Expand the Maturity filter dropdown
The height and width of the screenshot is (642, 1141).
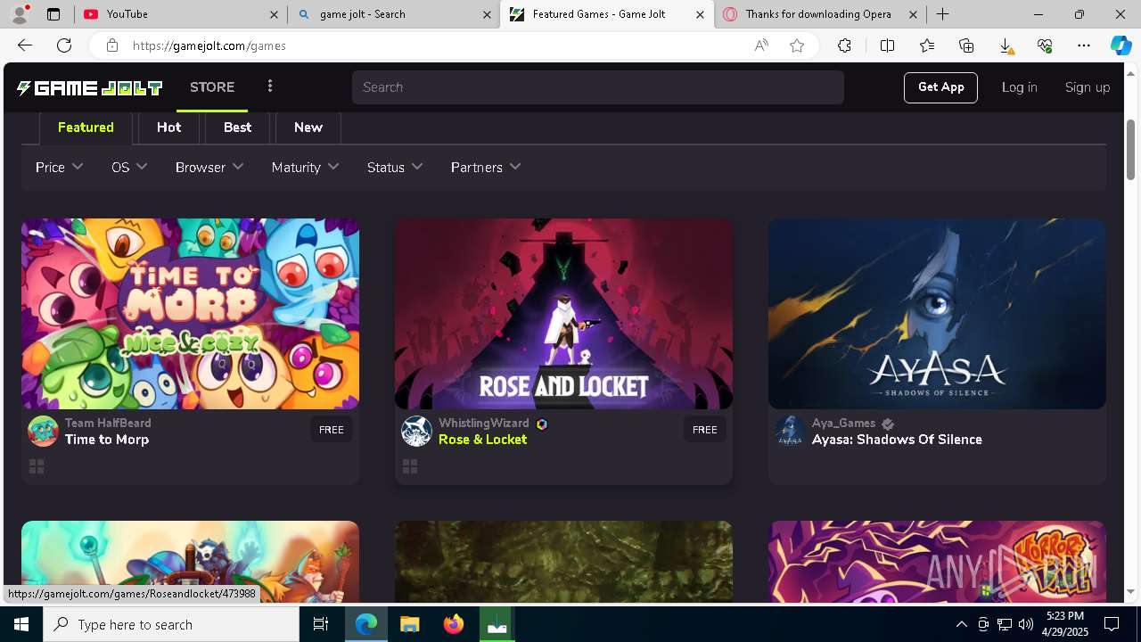tap(305, 167)
